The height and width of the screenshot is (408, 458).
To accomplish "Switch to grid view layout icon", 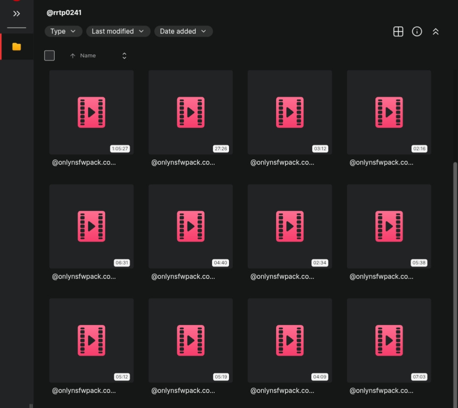I will click(x=398, y=31).
